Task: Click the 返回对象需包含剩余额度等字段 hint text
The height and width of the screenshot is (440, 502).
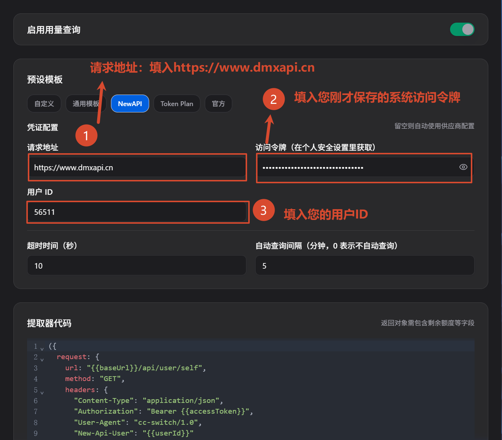Action: pyautogui.click(x=427, y=323)
